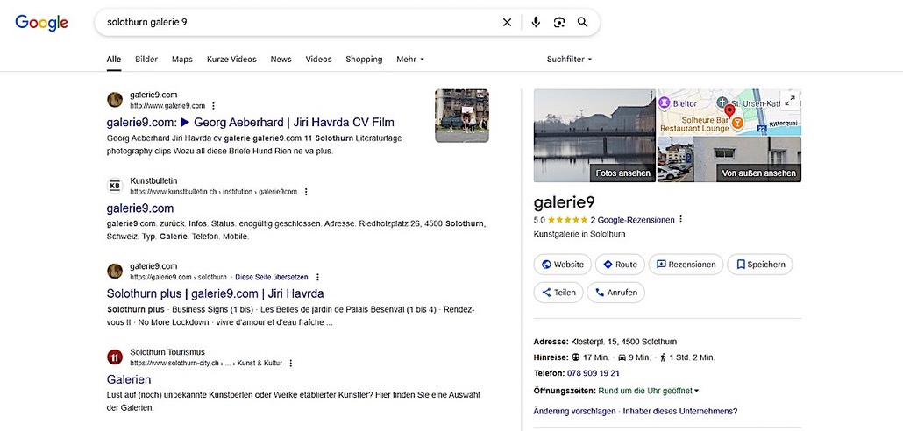This screenshot has height=431, width=903.
Task: Start voice search with microphone icon
Action: (536, 23)
